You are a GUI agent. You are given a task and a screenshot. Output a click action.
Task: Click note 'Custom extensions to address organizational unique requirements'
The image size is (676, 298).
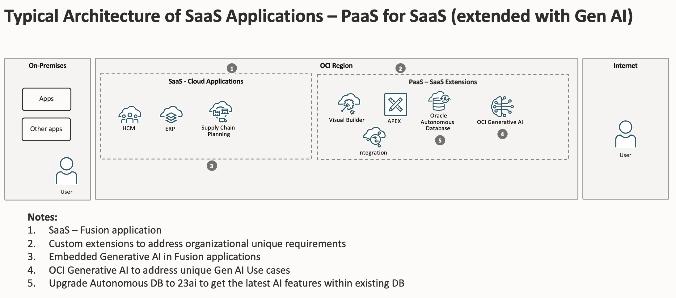click(x=197, y=244)
